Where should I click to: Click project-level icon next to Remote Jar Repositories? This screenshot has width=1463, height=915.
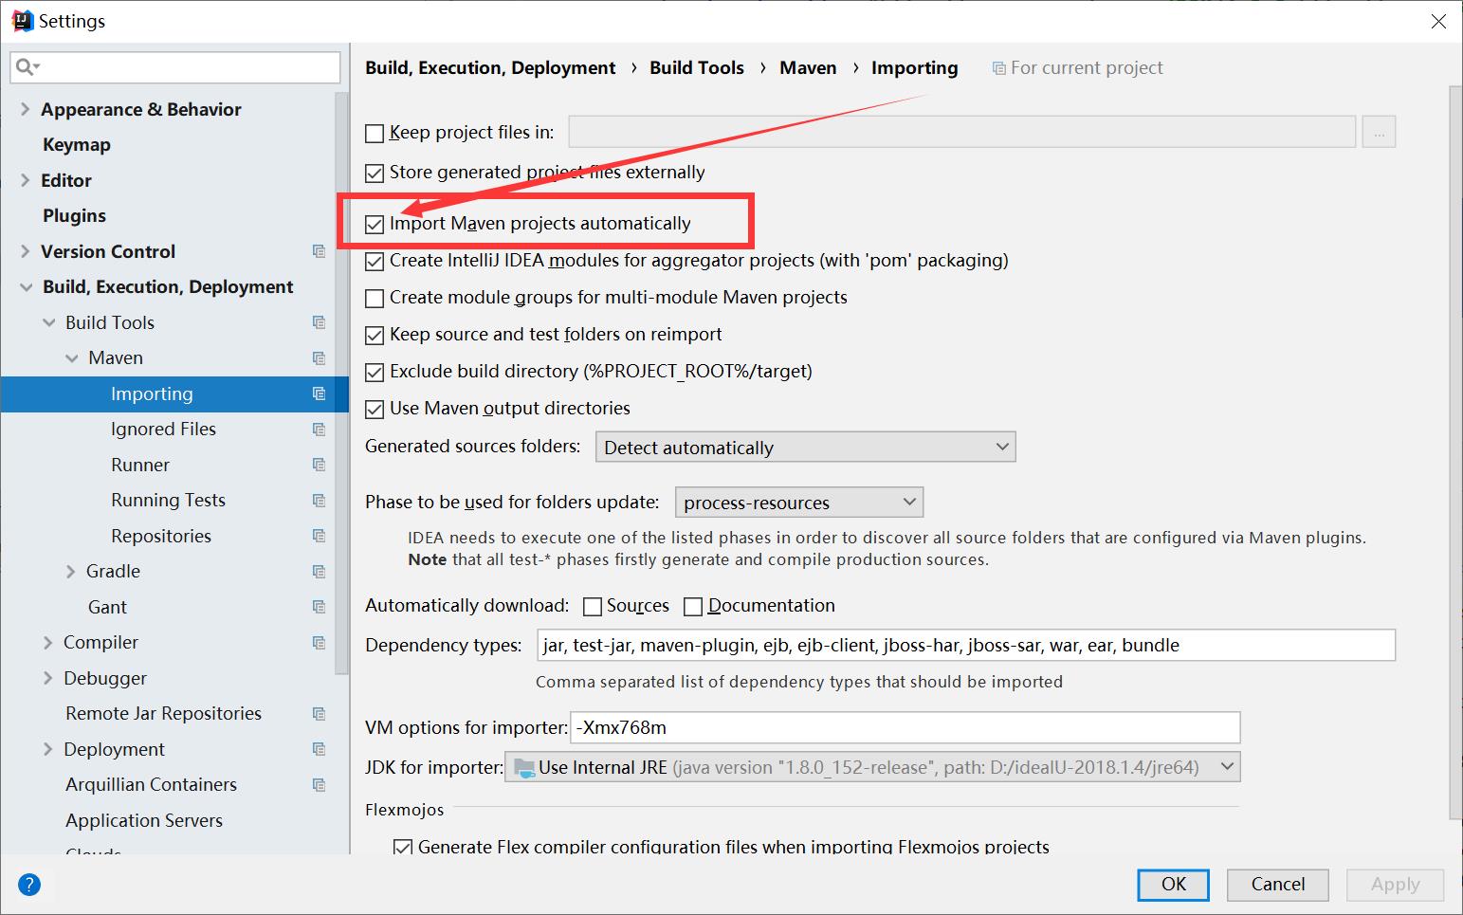coord(319,714)
